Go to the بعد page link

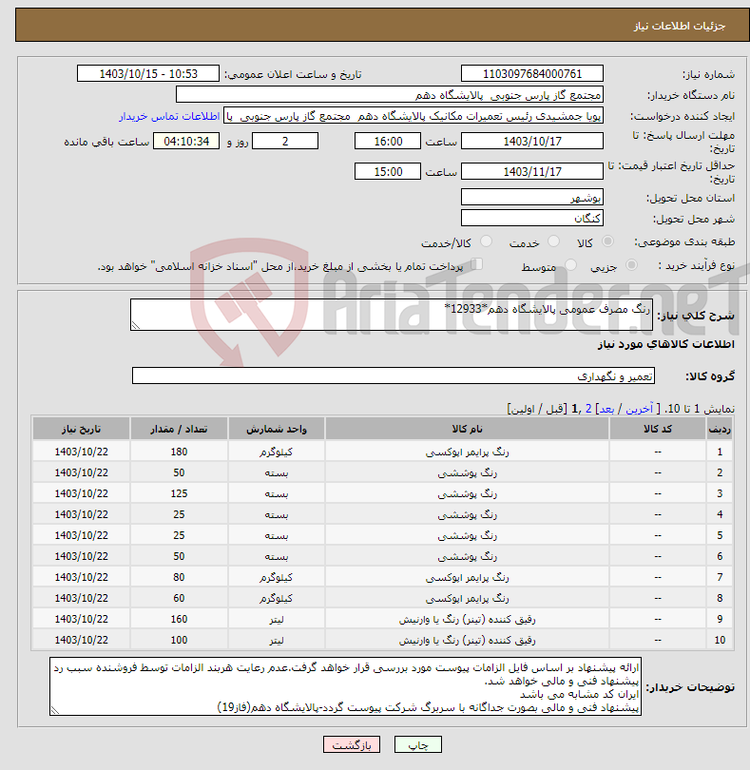point(606,409)
